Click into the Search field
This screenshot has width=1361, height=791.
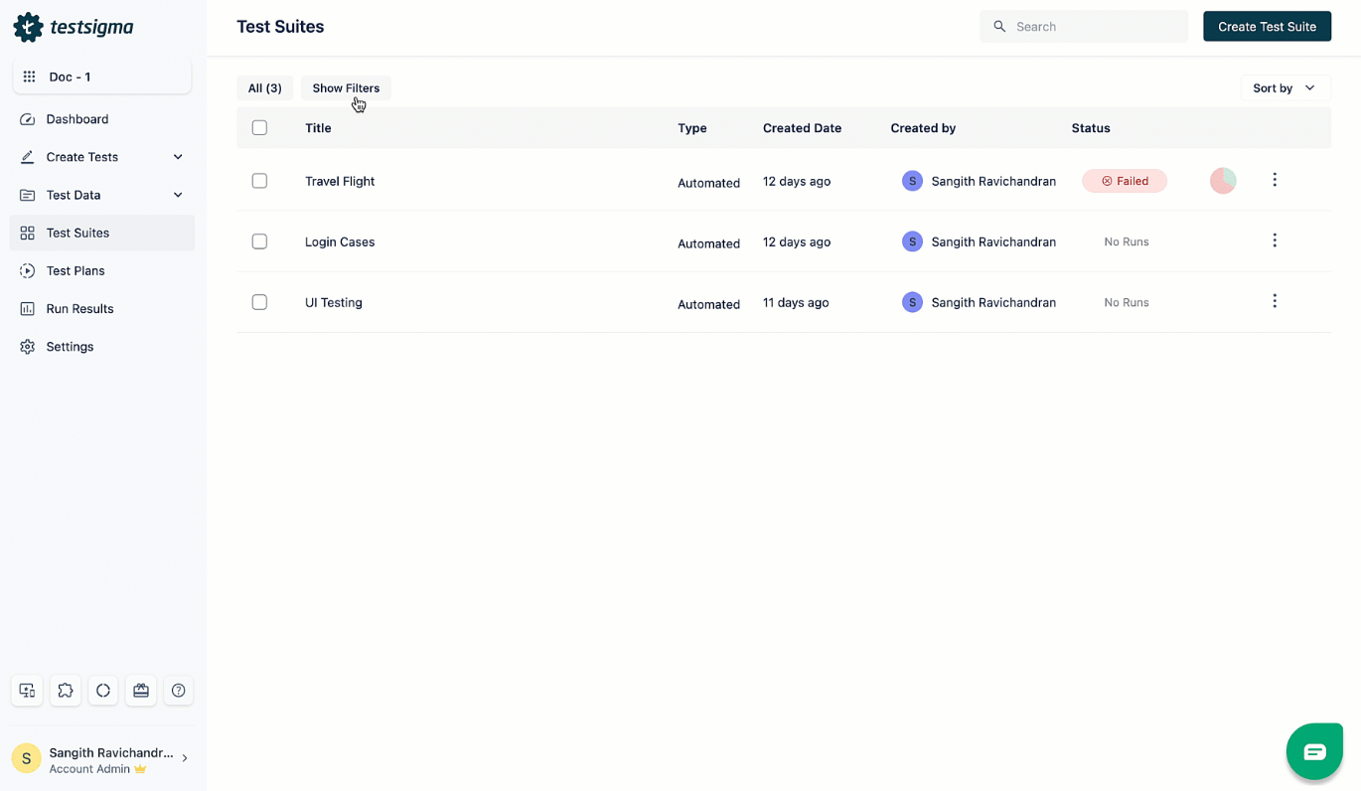click(1084, 27)
